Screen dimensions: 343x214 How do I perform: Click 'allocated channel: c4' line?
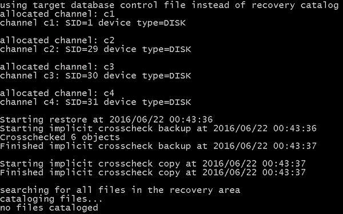57,93
